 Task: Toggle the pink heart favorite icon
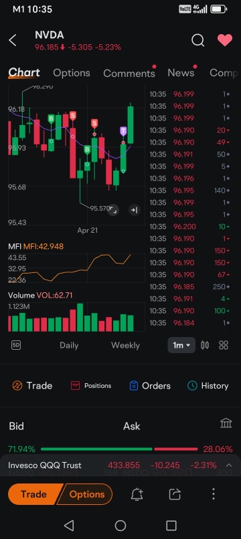coord(225,40)
